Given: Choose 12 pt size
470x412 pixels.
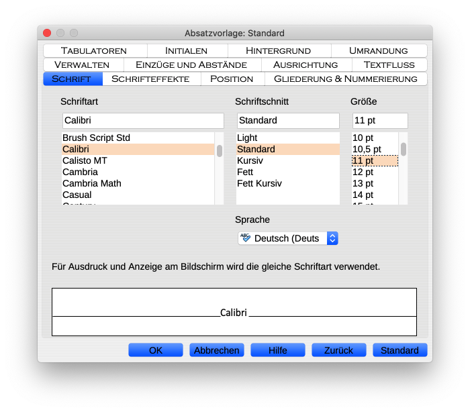Looking at the screenshot, I should pos(375,172).
